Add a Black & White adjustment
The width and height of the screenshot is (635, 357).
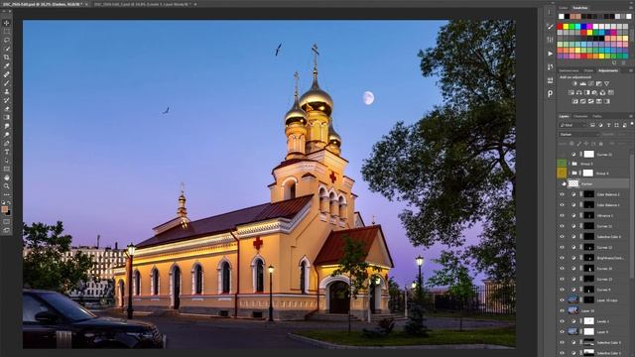(586, 92)
